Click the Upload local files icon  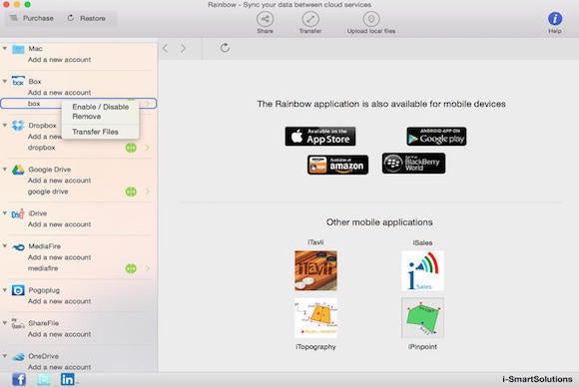coord(371,19)
